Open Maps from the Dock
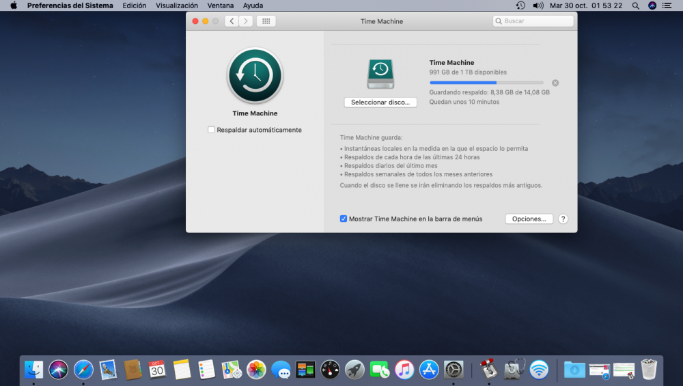The width and height of the screenshot is (683, 386). click(x=232, y=370)
